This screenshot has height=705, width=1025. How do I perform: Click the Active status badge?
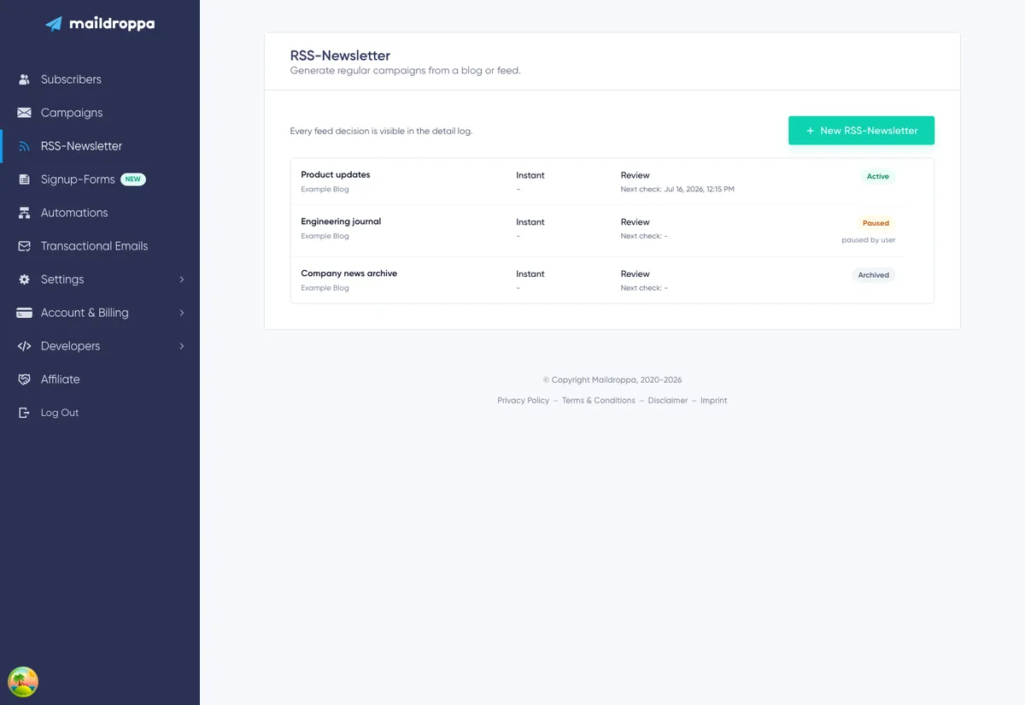(x=878, y=177)
